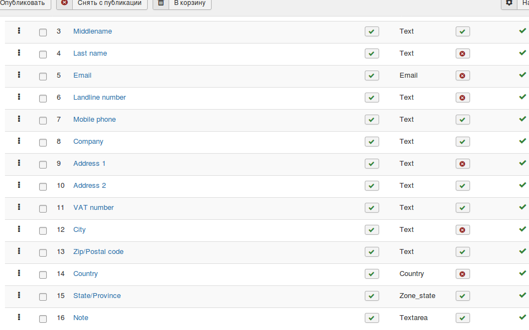The image size is (529, 330).
Task: Click the drag handle icon for Country row
Action: (x=19, y=273)
